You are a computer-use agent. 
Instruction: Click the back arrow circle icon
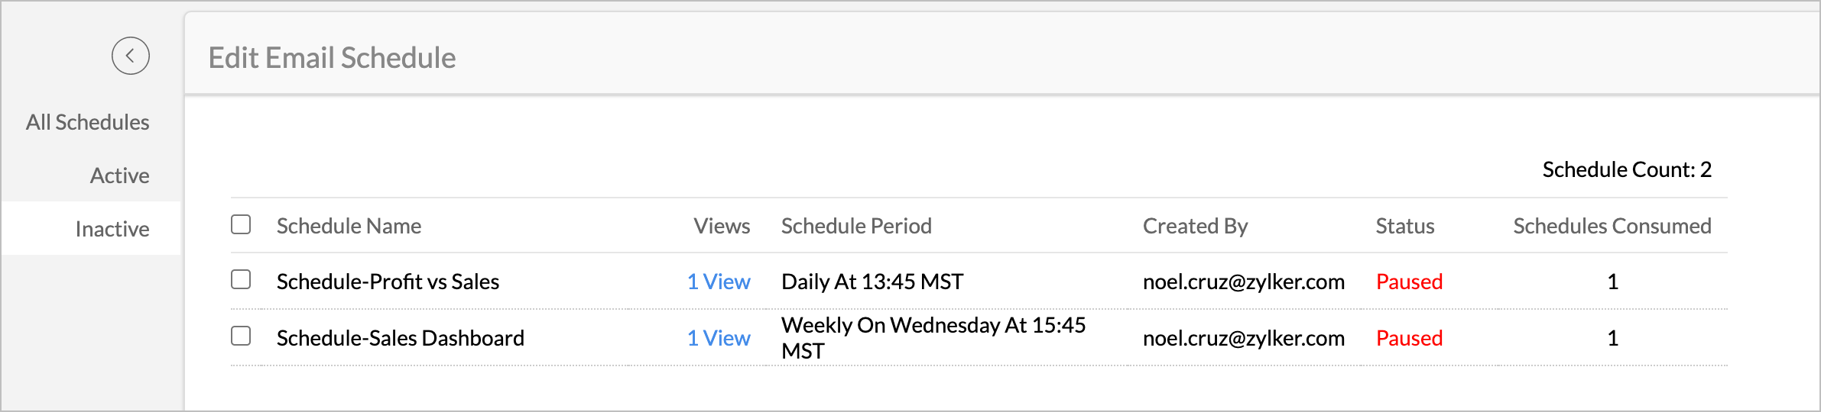(x=131, y=56)
